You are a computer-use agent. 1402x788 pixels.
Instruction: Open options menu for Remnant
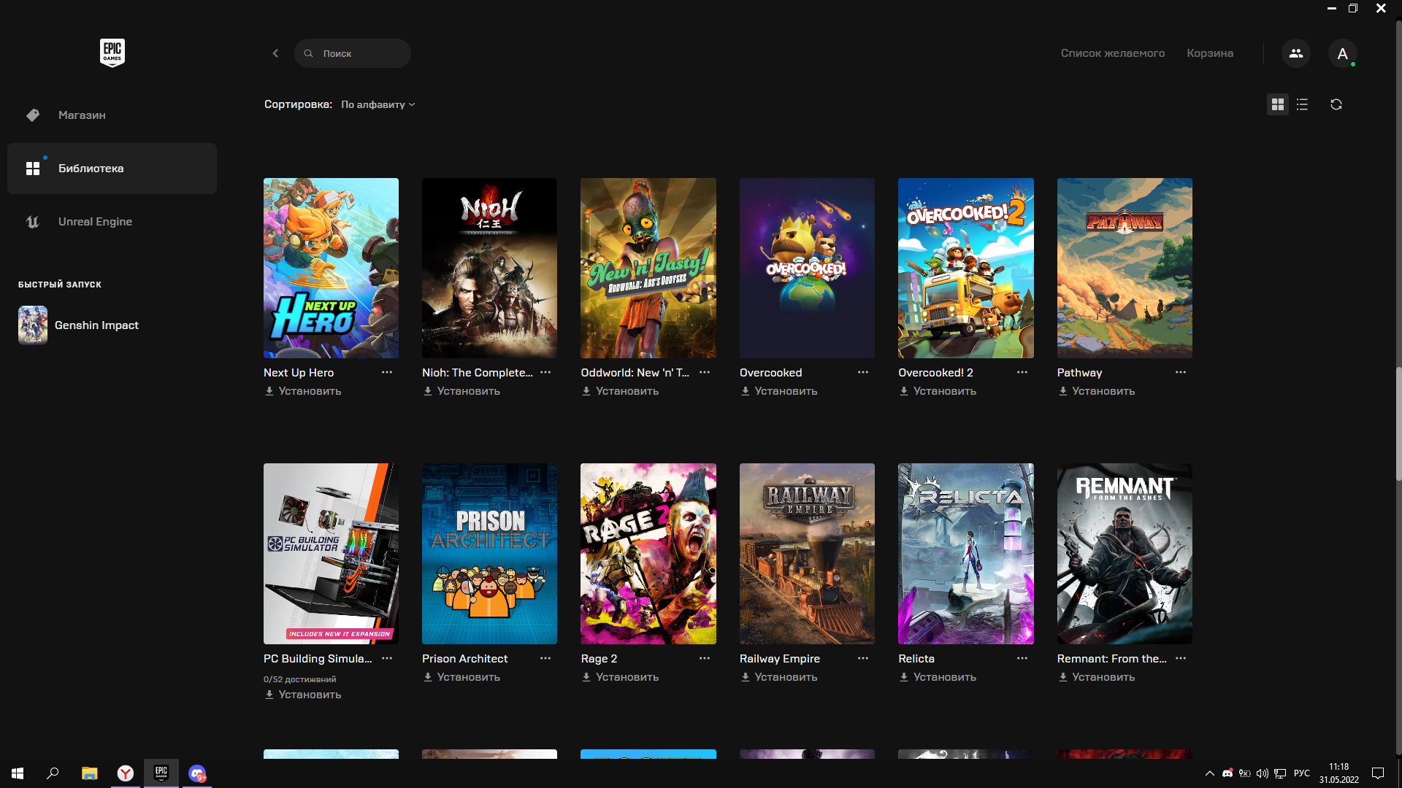[1181, 658]
